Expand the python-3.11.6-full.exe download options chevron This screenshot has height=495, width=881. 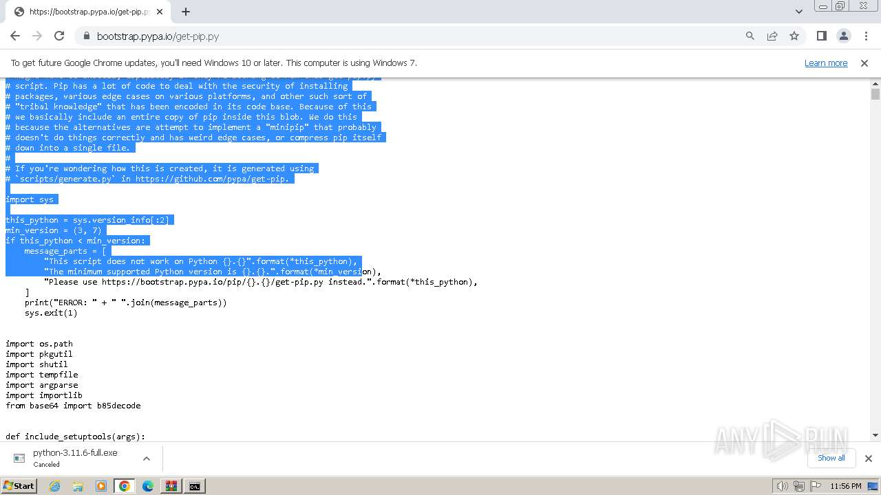tap(147, 458)
